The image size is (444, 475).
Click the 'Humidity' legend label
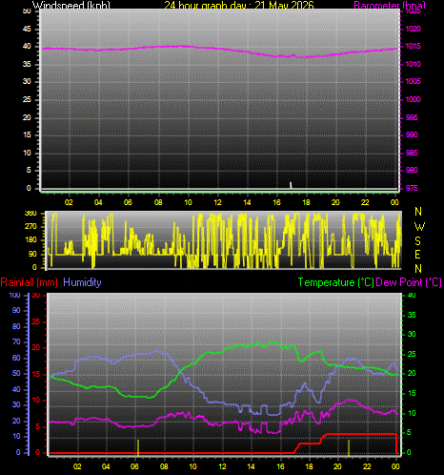(x=82, y=282)
